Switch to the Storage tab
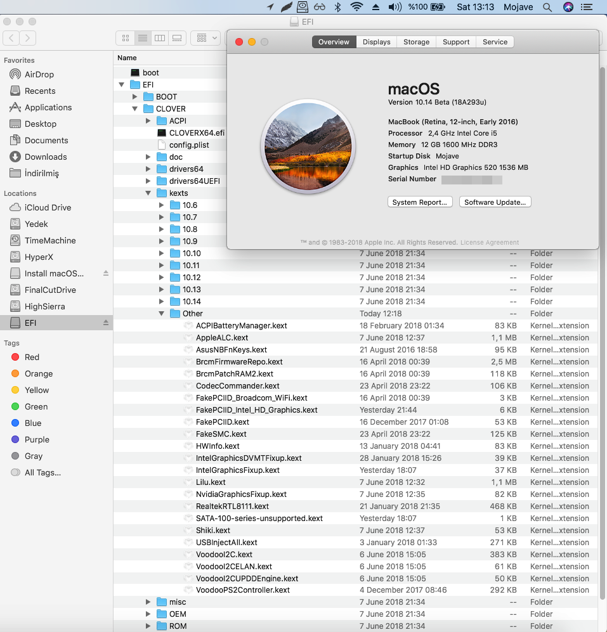The width and height of the screenshot is (607, 632). [x=416, y=42]
